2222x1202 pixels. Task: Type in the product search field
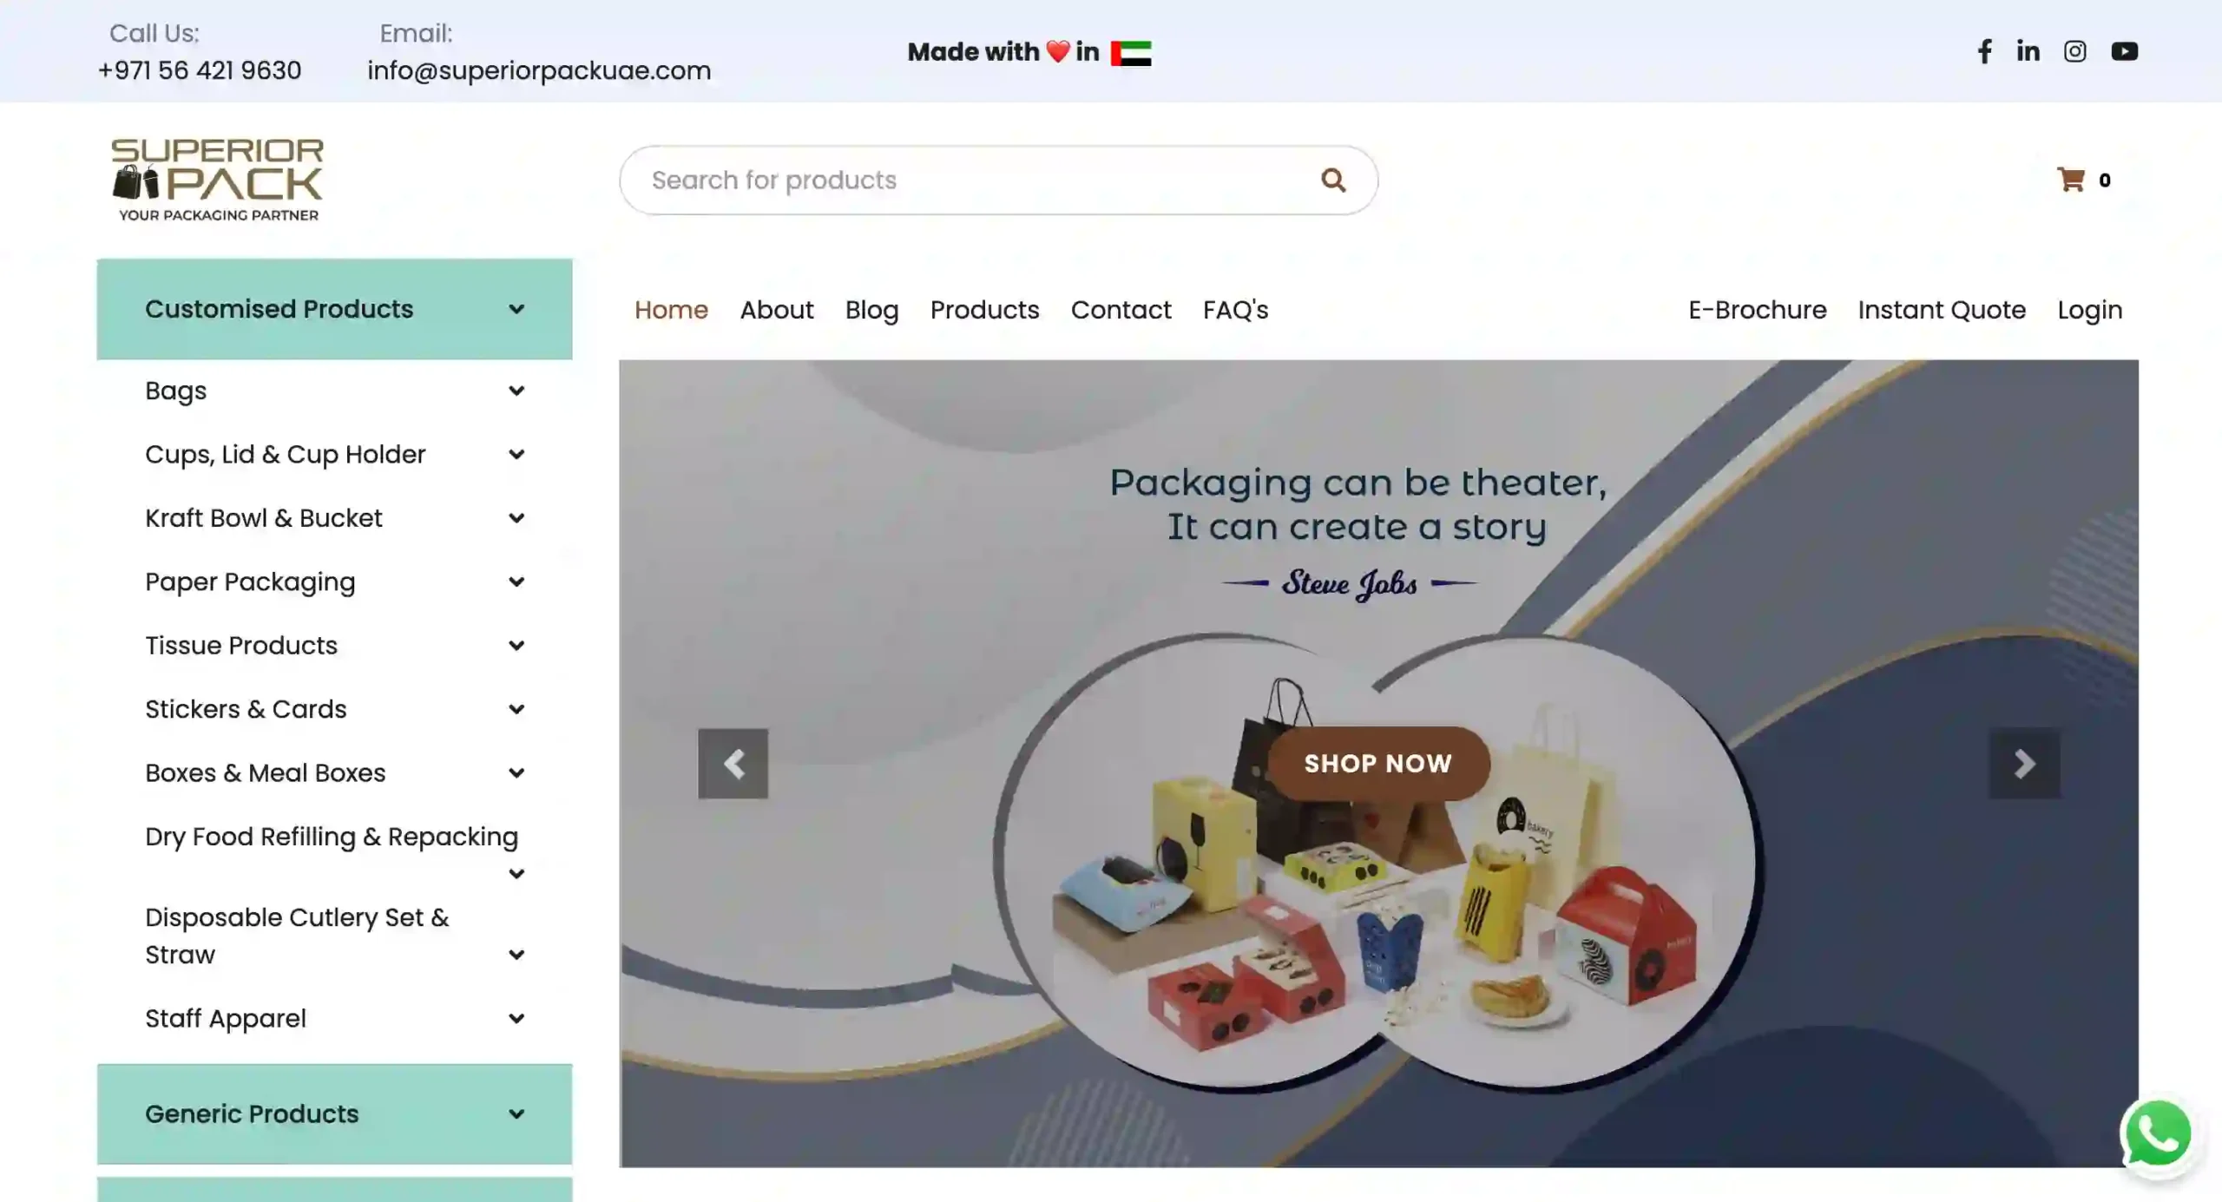click(955, 180)
